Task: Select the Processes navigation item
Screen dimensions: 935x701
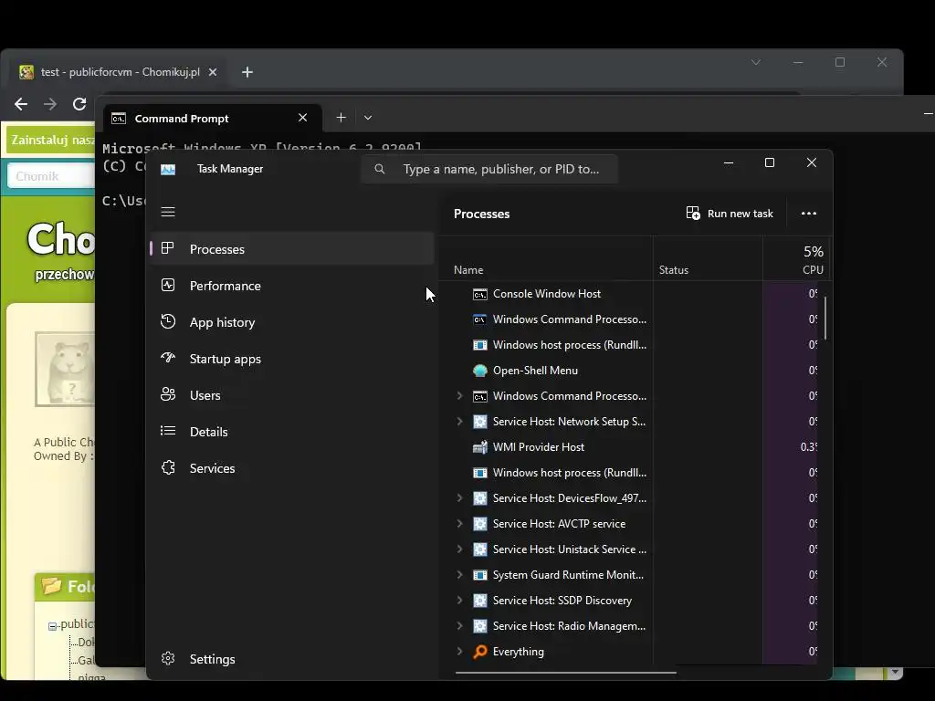Action: point(217,249)
